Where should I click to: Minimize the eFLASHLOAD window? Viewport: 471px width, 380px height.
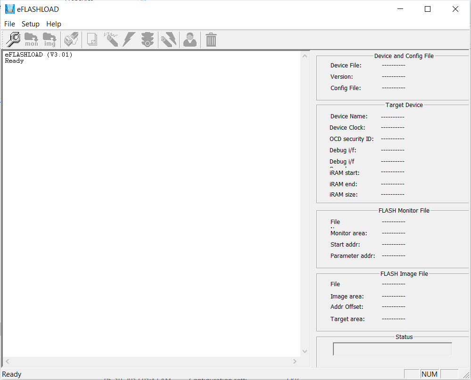[x=400, y=9]
